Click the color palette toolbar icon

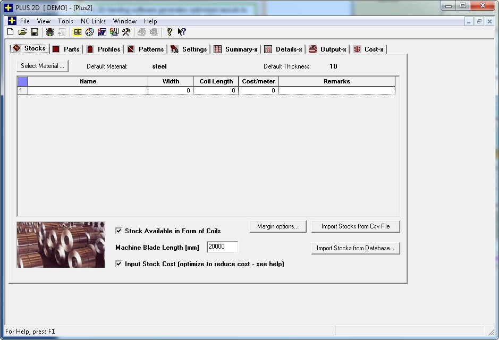pos(90,32)
